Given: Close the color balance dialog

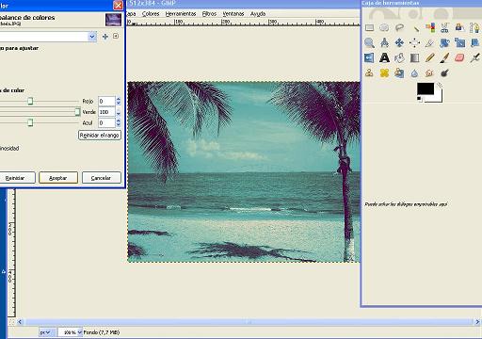Looking at the screenshot, I should [119, 5].
